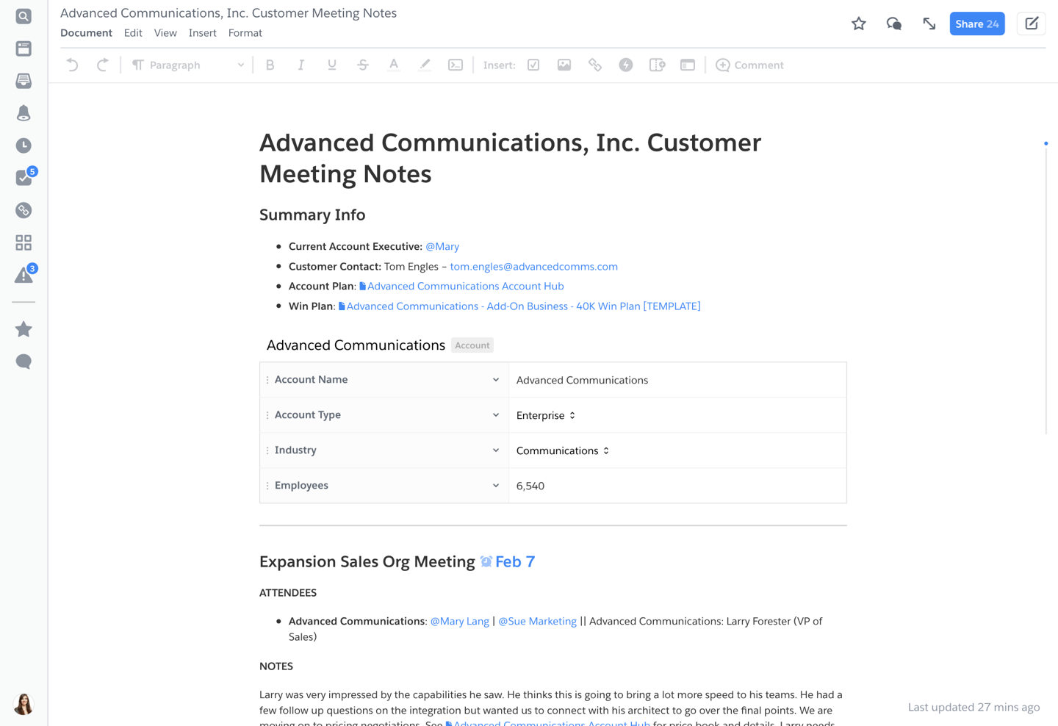
Task: Toggle bold formatting
Action: click(270, 65)
